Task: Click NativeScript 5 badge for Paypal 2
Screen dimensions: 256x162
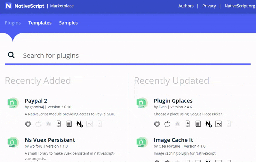Action: click(x=79, y=124)
